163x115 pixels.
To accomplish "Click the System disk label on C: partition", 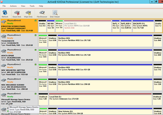I will point(69,28).
